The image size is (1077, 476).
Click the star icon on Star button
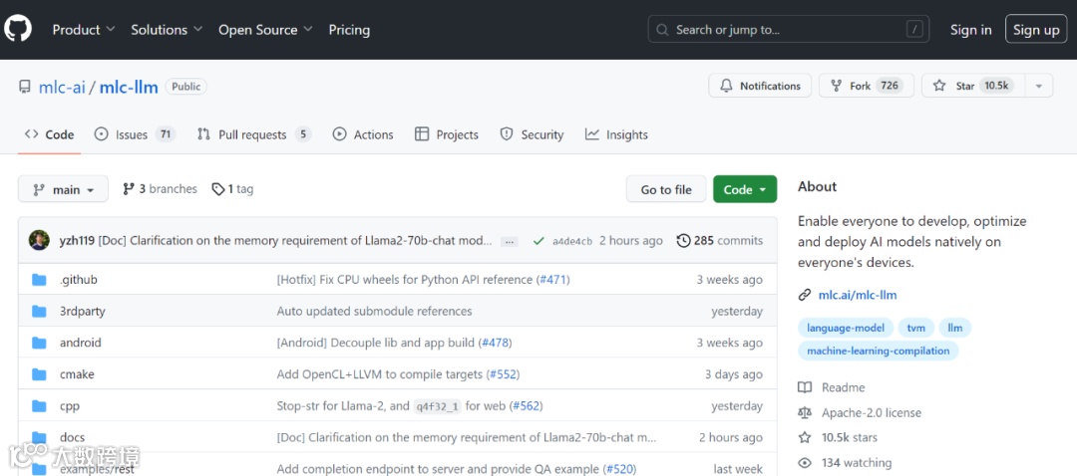click(x=939, y=86)
